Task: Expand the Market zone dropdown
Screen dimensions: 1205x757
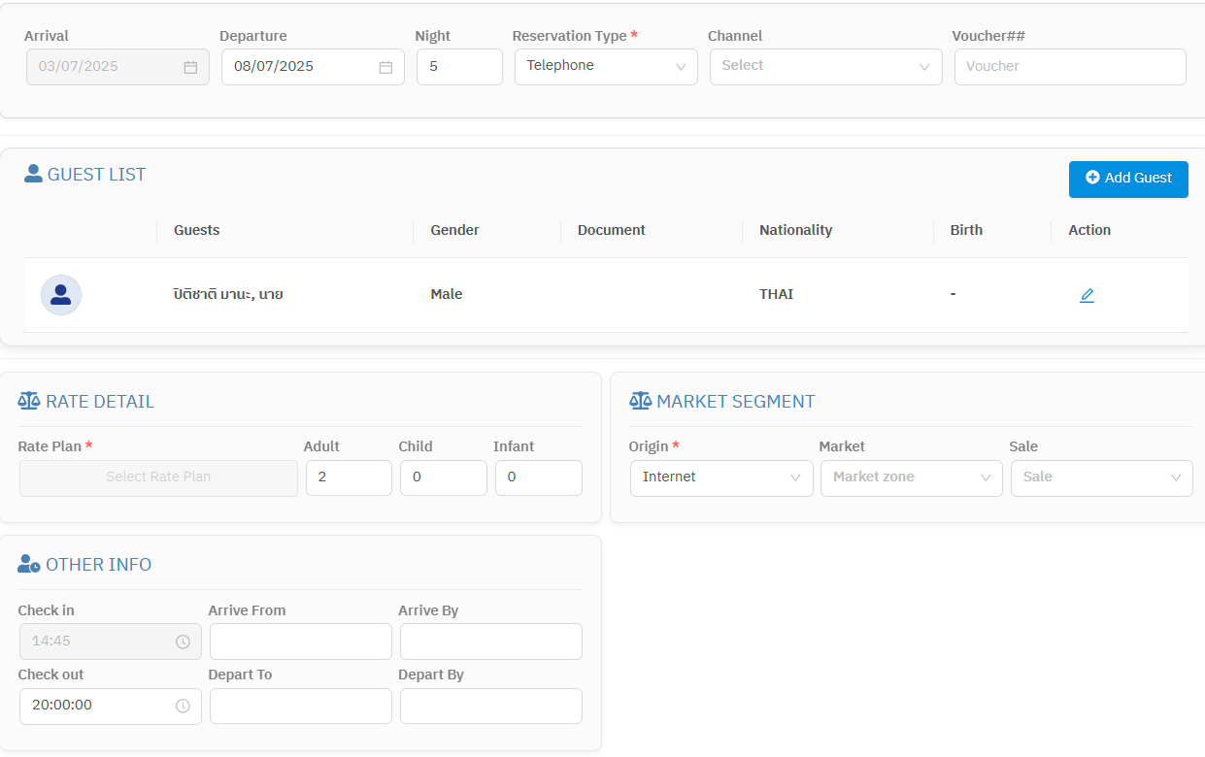Action: point(911,477)
